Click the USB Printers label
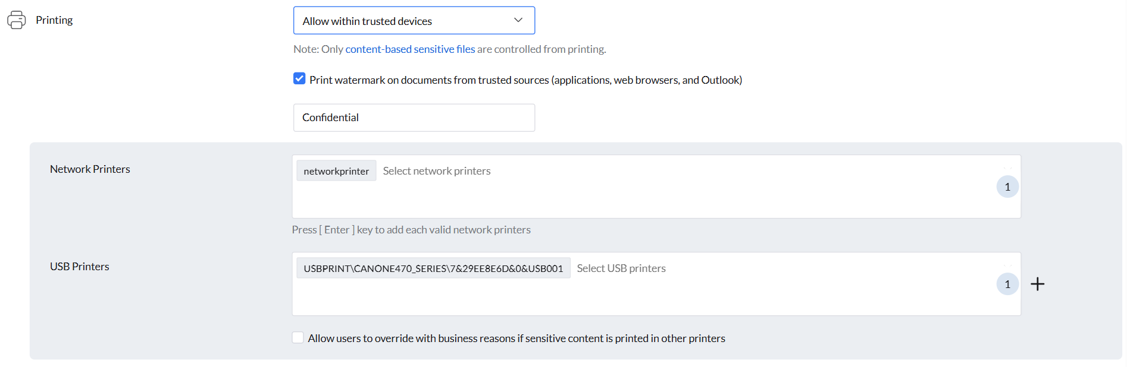Screen dimensions: 1127x367 (x=80, y=267)
